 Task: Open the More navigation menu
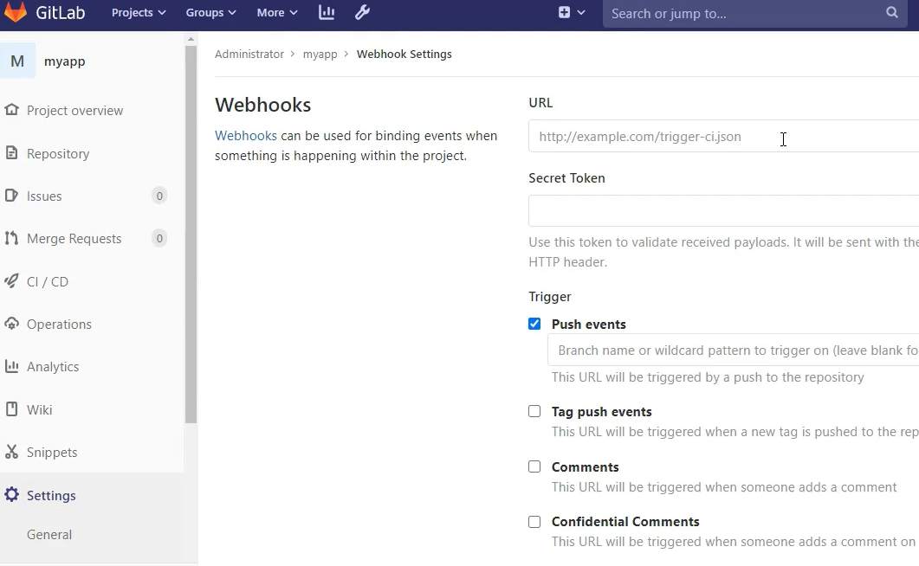coord(277,13)
